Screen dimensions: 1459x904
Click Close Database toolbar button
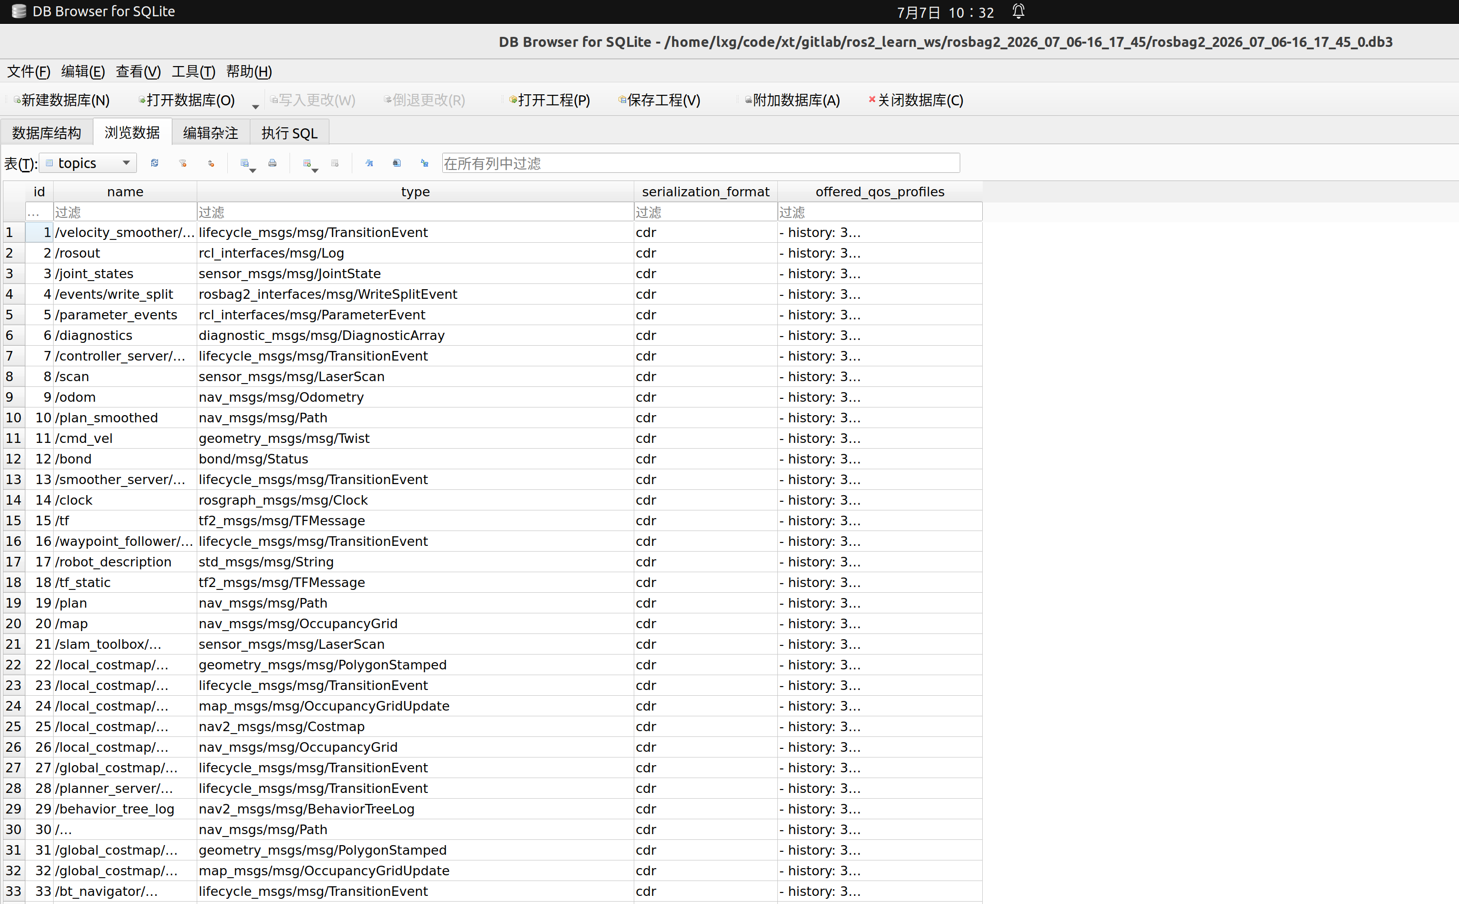(916, 100)
